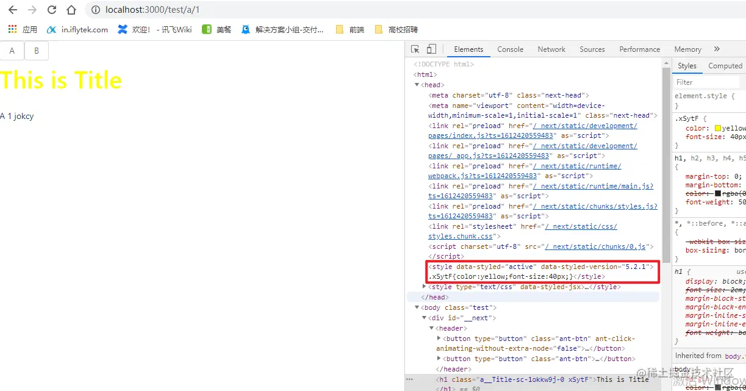The width and height of the screenshot is (746, 391).
Task: Open runtime/webpack.js link
Action: pyautogui.click(x=525, y=171)
